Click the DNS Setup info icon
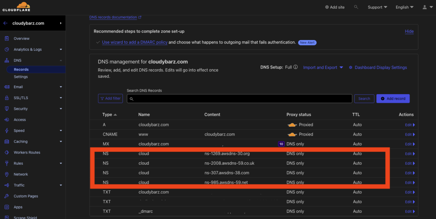The height and width of the screenshot is (219, 436). (296, 67)
